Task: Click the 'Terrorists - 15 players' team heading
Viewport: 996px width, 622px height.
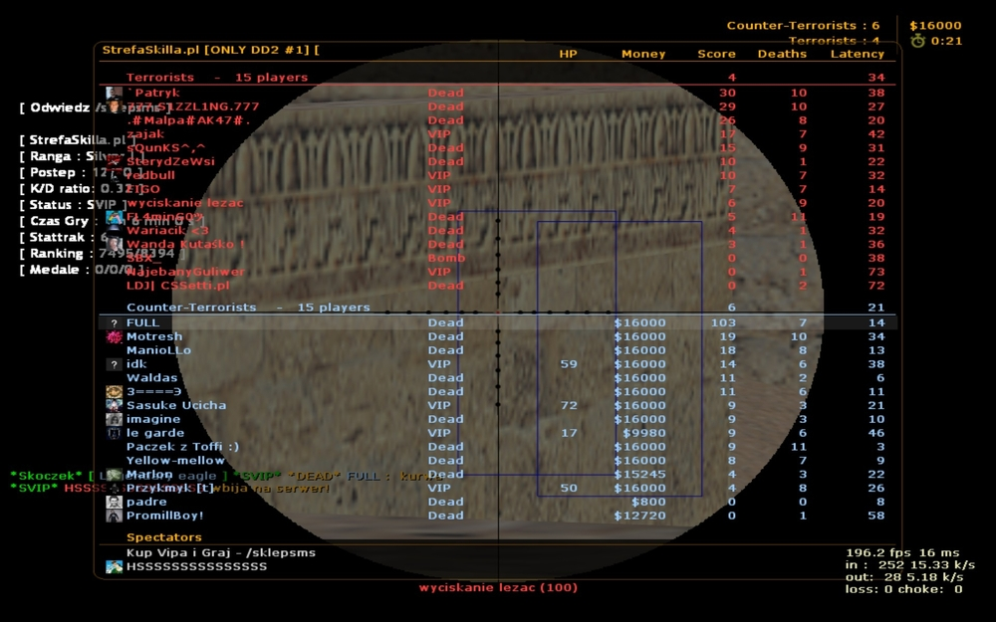Action: click(x=216, y=78)
